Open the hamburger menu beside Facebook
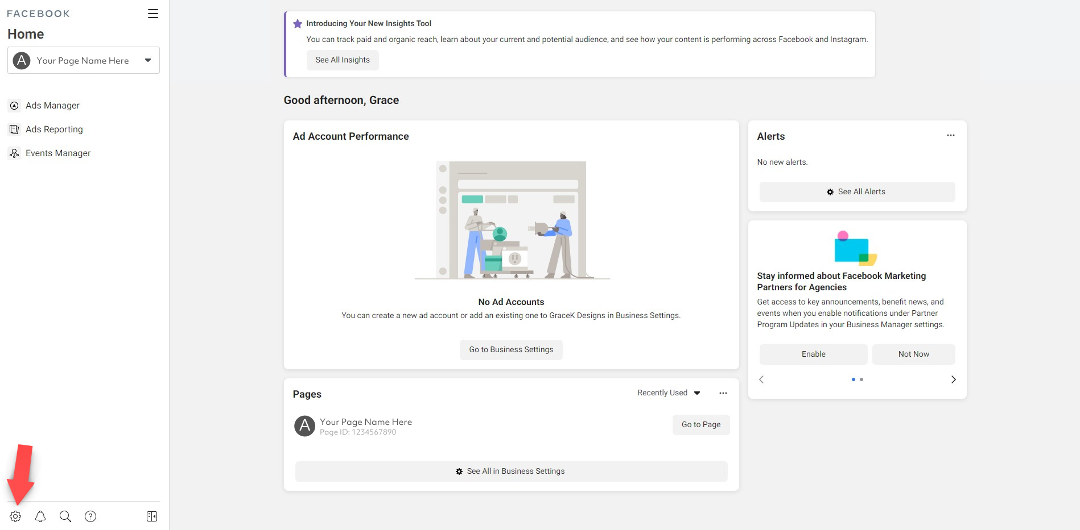1080x530 pixels. coord(152,14)
